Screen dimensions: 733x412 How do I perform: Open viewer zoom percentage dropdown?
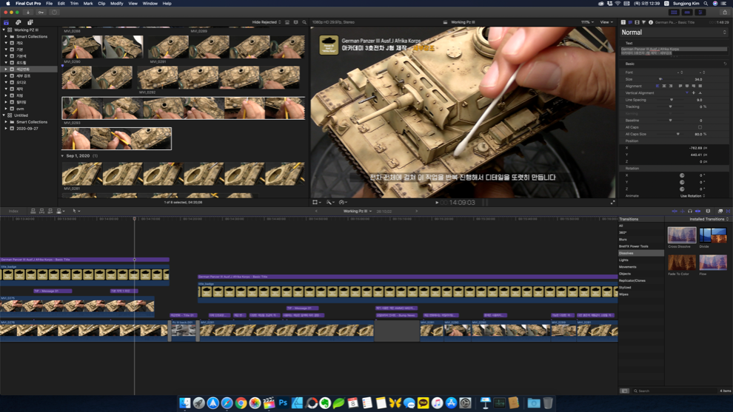coord(588,22)
